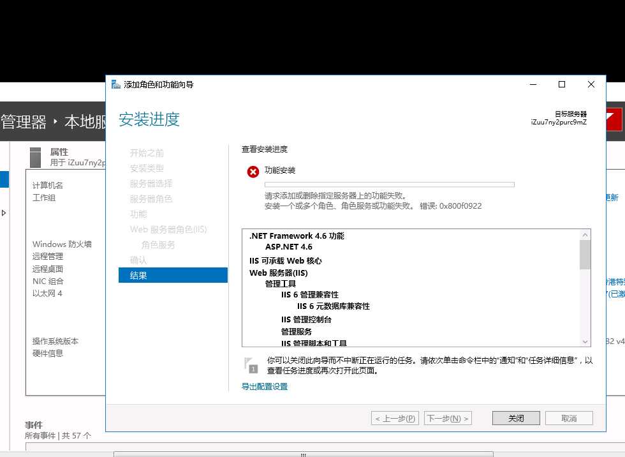Minimize the 添加角色和功能向导 window
Screen dimensions: 625x457
(x=533, y=84)
